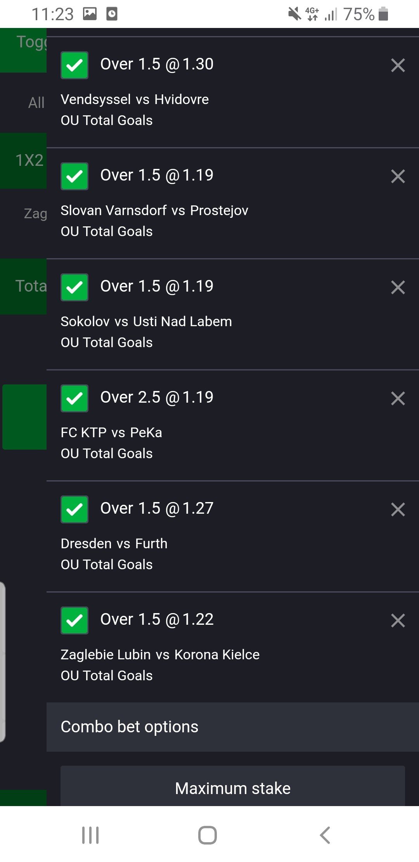Expand Combo bet options section

pyautogui.click(x=233, y=727)
